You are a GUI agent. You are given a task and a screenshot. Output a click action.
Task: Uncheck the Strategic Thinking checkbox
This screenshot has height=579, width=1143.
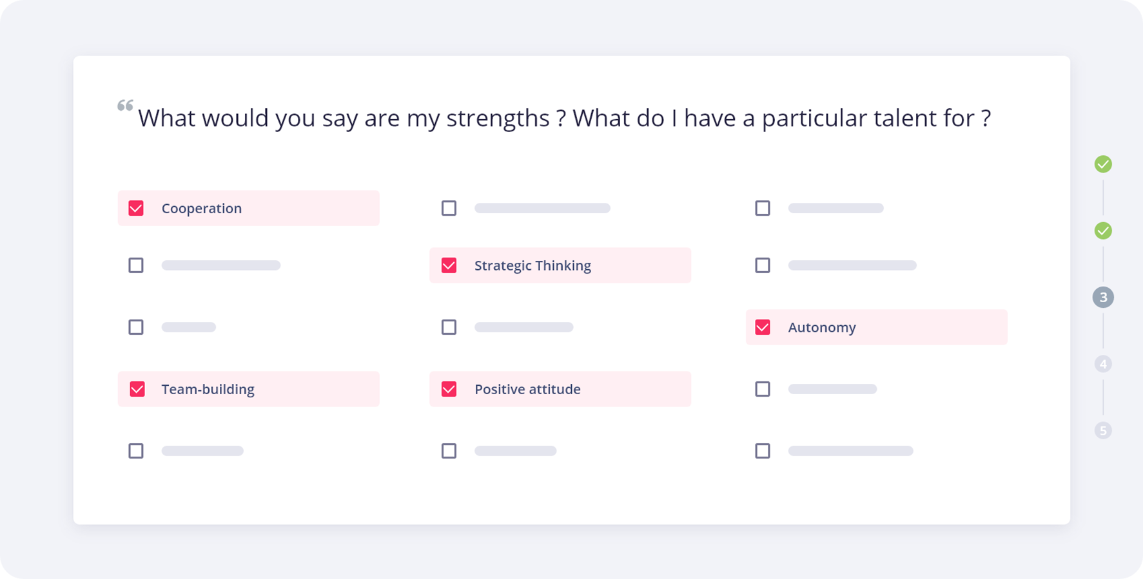click(x=449, y=265)
